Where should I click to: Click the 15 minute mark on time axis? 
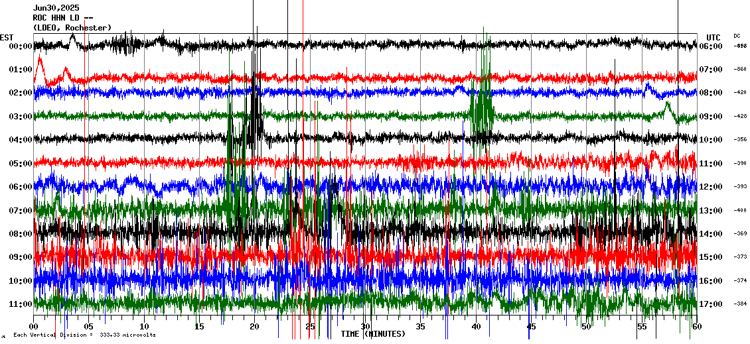199,327
